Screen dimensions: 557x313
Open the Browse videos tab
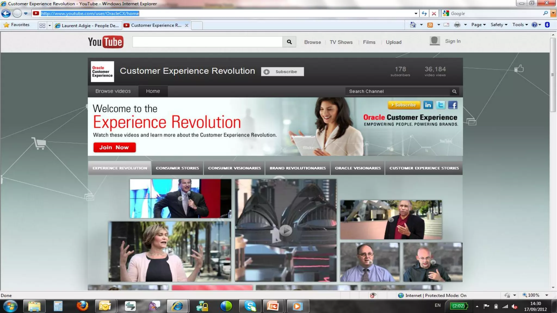coord(113,91)
